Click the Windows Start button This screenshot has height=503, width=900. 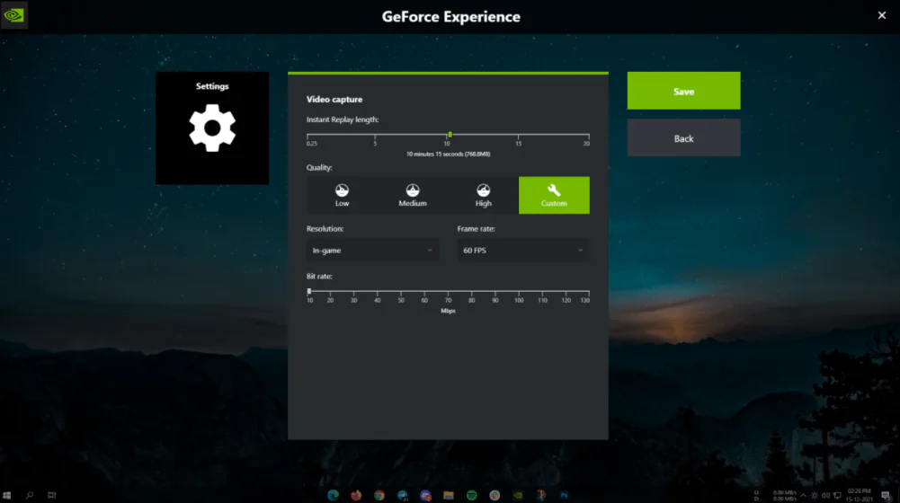click(8, 495)
